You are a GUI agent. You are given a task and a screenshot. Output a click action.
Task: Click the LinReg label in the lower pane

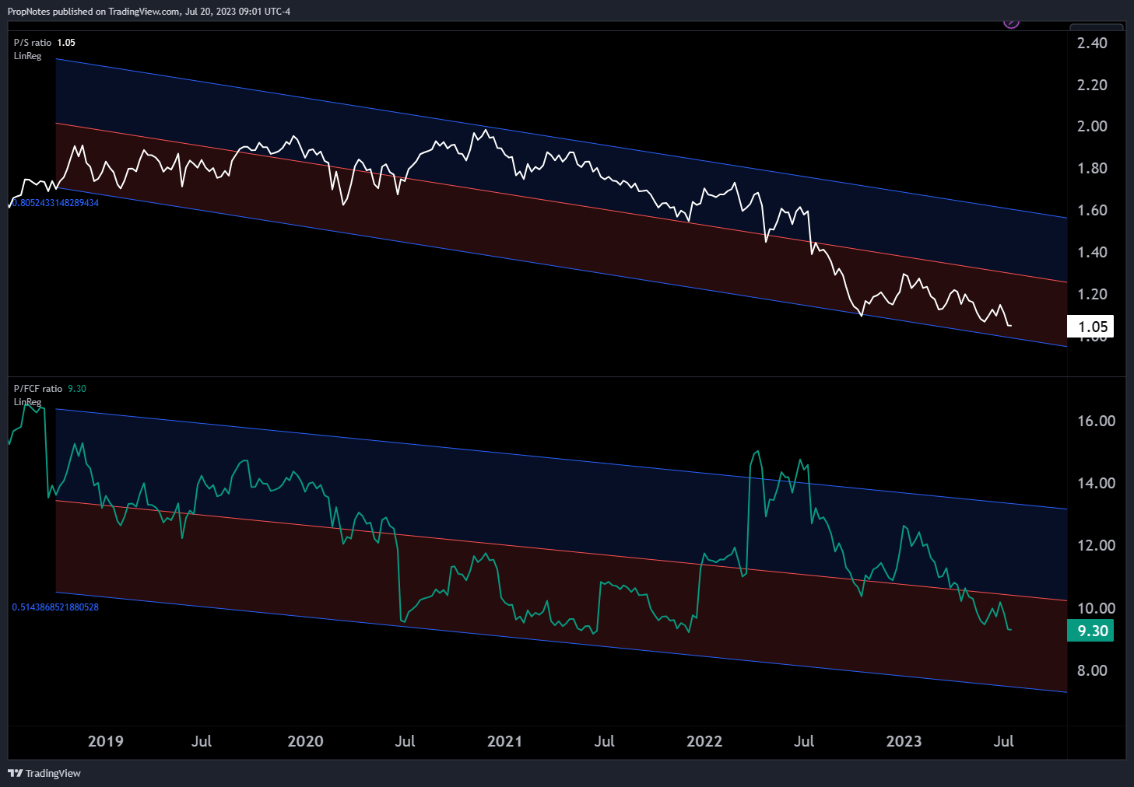click(27, 402)
